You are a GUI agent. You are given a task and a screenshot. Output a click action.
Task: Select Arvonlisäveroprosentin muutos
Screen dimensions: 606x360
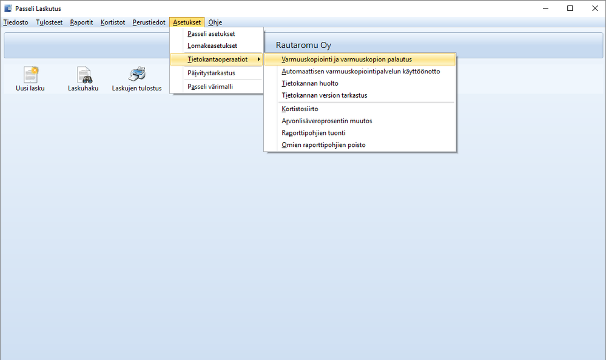(360, 121)
